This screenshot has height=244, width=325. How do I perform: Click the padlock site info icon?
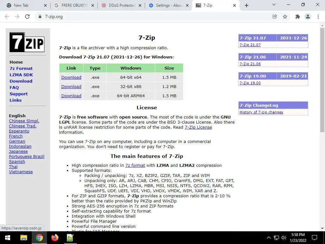click(40, 17)
